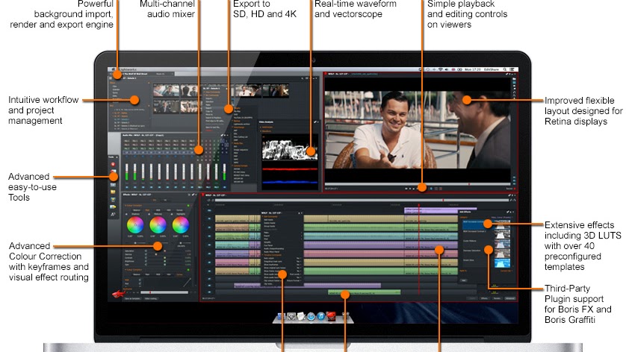Screen dimensions: 626x352
Task: Click the red pin icon on viewer title
Action: pyautogui.click(x=324, y=74)
